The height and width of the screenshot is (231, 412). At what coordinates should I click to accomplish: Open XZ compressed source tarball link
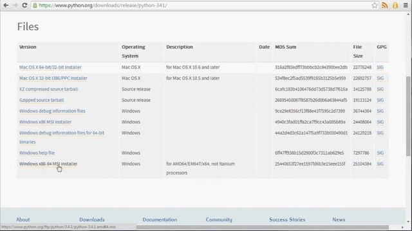point(48,89)
